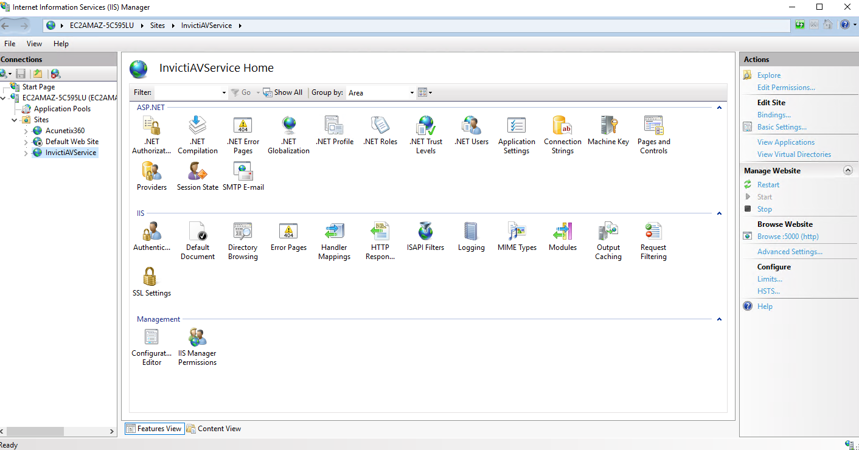Open the File menu
The image size is (859, 450).
click(x=10, y=44)
